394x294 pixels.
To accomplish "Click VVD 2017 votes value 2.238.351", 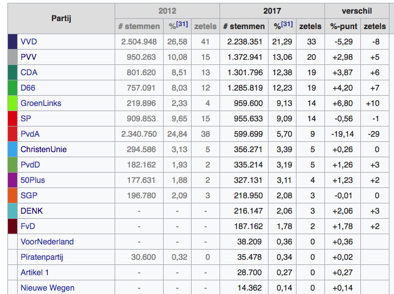I will click(245, 42).
